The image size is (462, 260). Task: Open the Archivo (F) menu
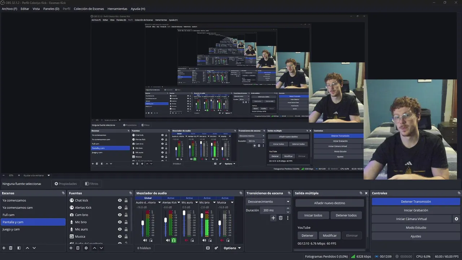click(9, 9)
